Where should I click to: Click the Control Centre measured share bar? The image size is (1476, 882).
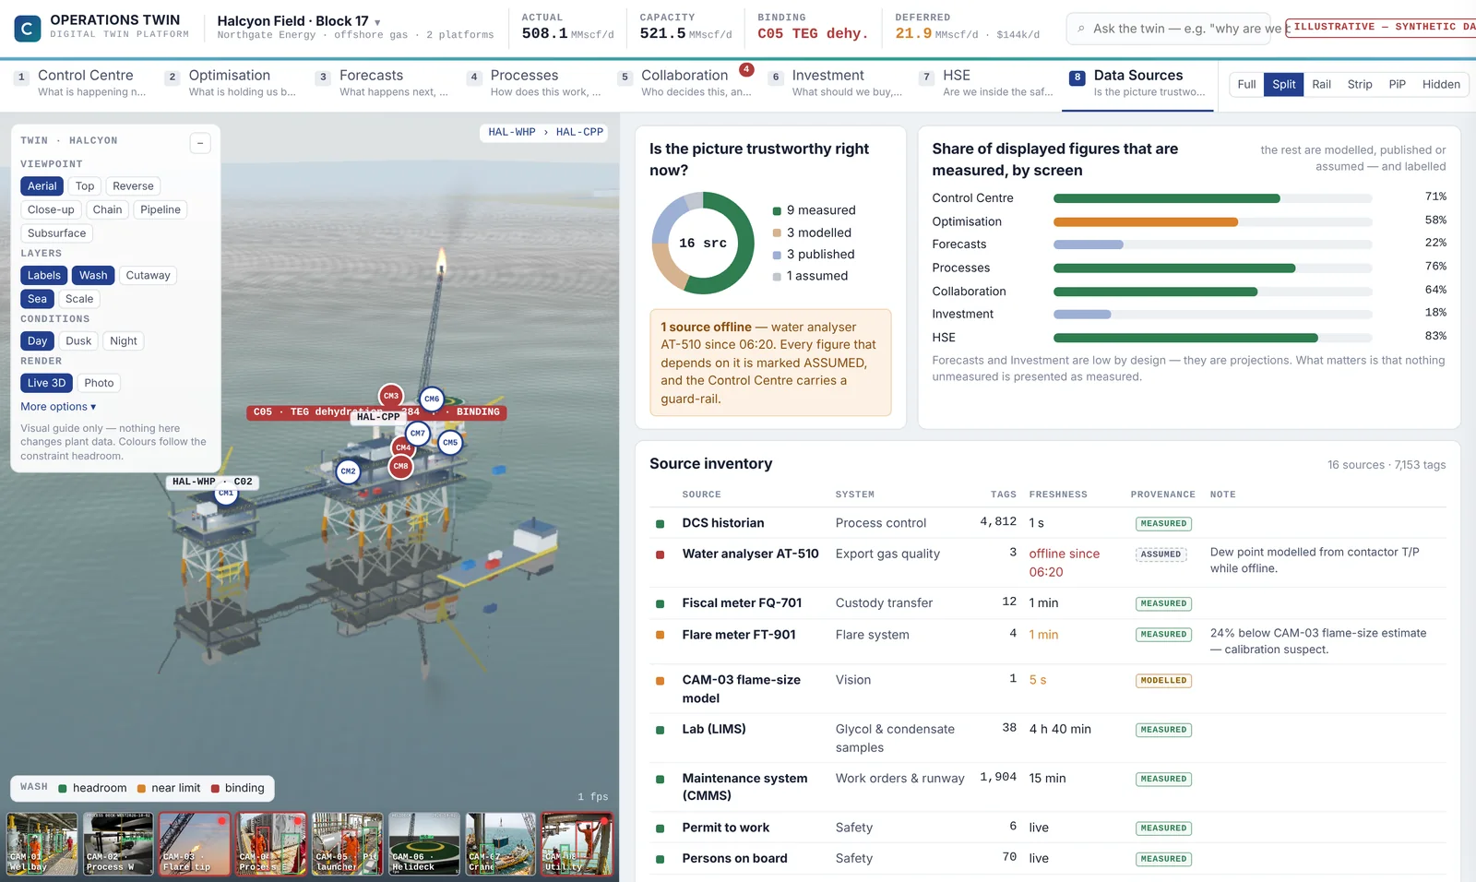coord(1167,198)
